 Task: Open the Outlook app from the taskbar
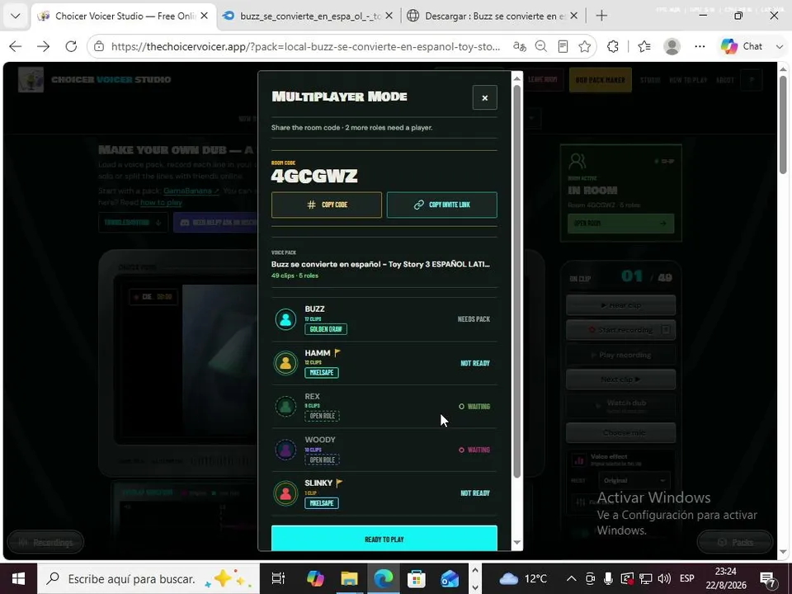tap(450, 579)
